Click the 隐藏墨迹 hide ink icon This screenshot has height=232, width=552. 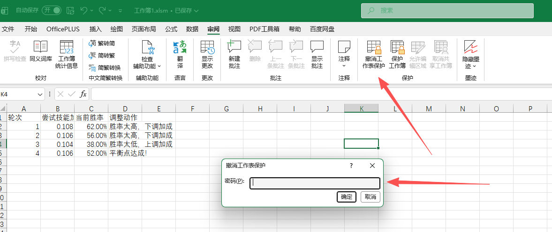[x=471, y=47]
